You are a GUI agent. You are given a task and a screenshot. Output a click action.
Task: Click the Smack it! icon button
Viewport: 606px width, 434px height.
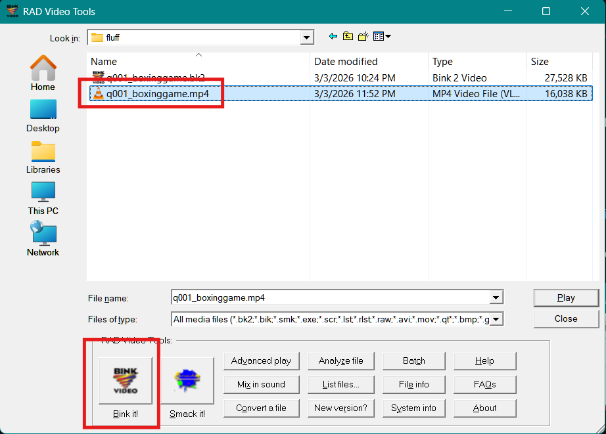187,380
